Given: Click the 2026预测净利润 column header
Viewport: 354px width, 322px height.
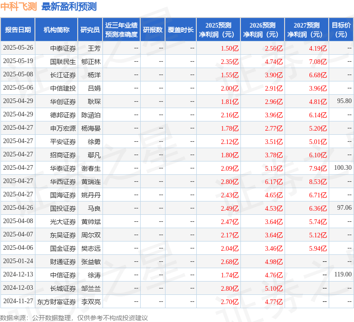Looking at the screenshot, I should pos(263,30).
